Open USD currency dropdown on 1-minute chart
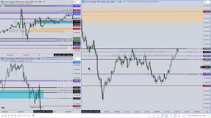This screenshot has height=118, width=211. (x=207, y=2)
